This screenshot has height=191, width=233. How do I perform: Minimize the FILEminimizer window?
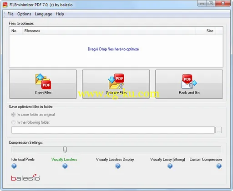[x=202, y=4]
